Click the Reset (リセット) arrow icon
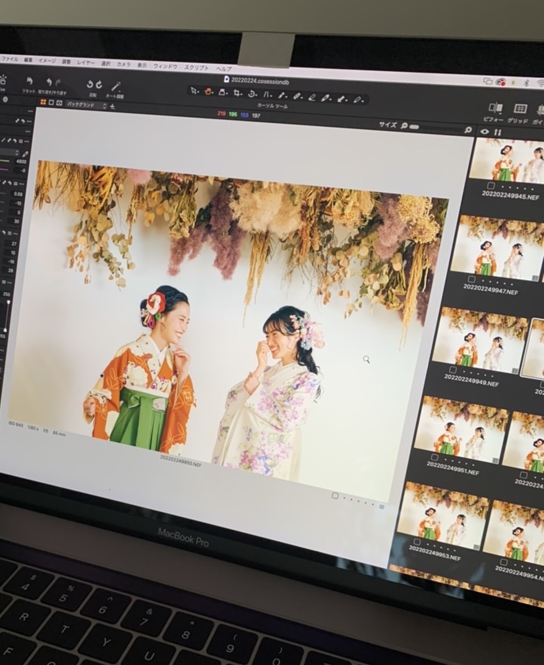 point(28,81)
